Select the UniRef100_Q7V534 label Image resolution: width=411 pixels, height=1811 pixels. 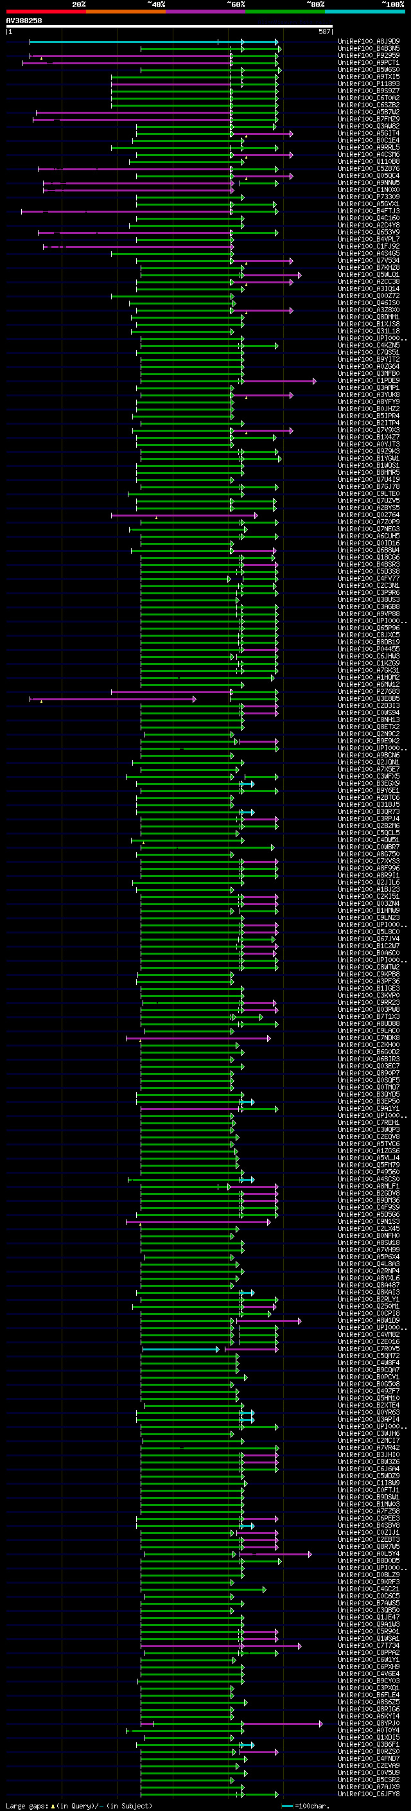369,260
